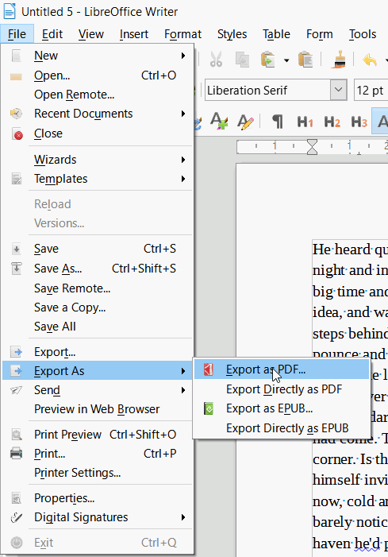Select Save All menu entry
388x557 pixels.
click(98, 327)
